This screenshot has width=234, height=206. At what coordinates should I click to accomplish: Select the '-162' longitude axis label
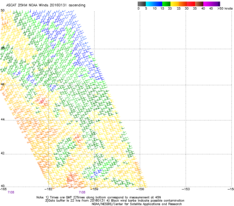point(48,189)
